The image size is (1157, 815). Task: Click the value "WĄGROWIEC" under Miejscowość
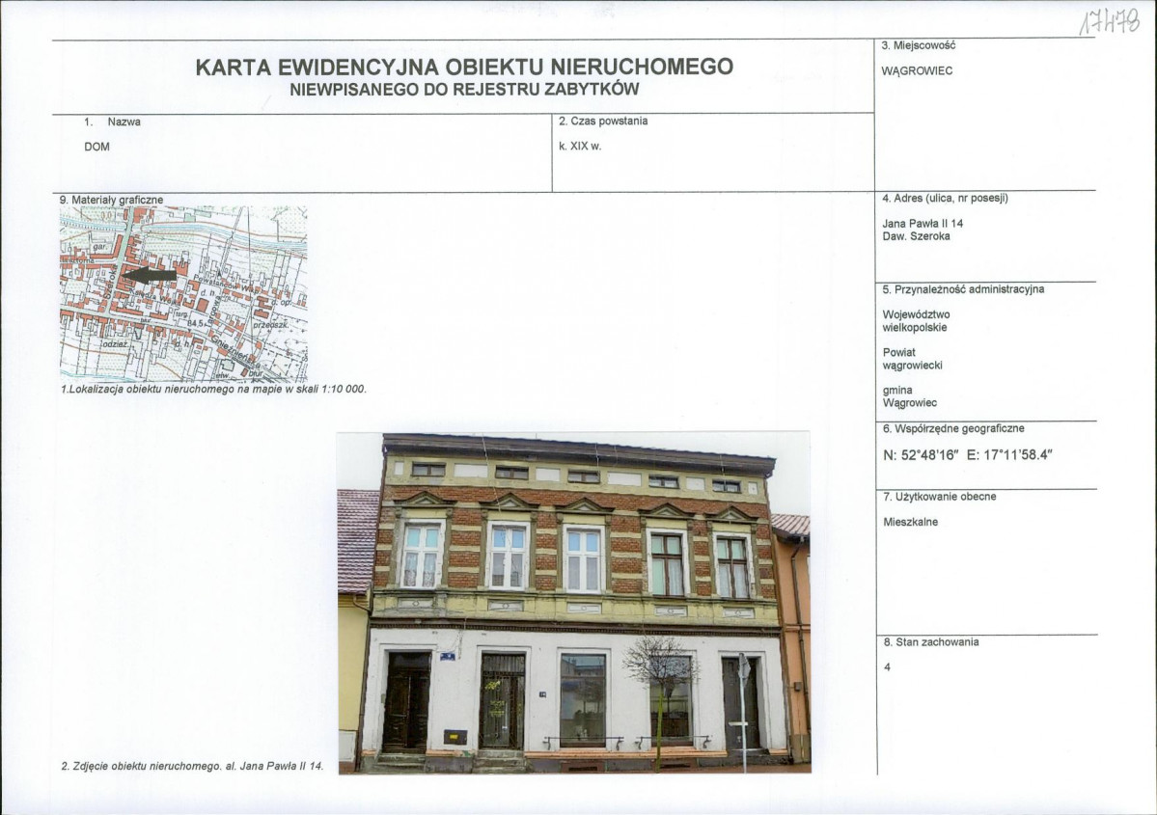click(917, 70)
